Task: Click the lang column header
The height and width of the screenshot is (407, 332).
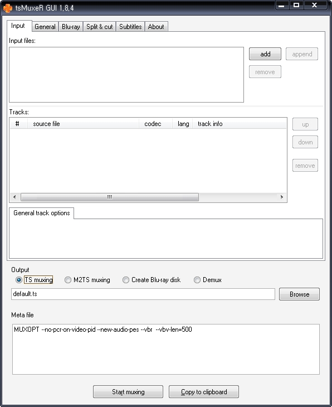Action: coord(183,124)
